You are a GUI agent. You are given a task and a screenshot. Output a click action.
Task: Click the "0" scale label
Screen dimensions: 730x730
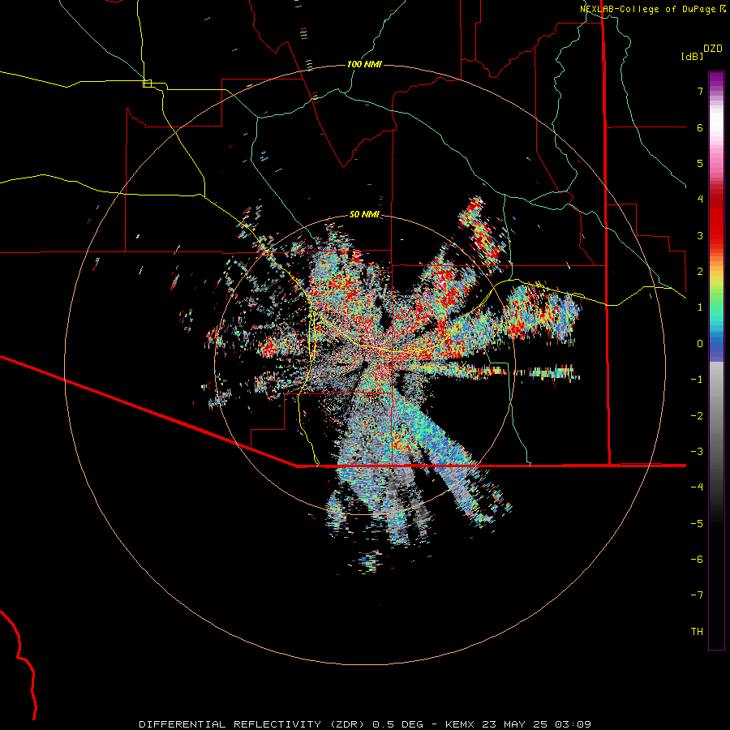(x=700, y=344)
